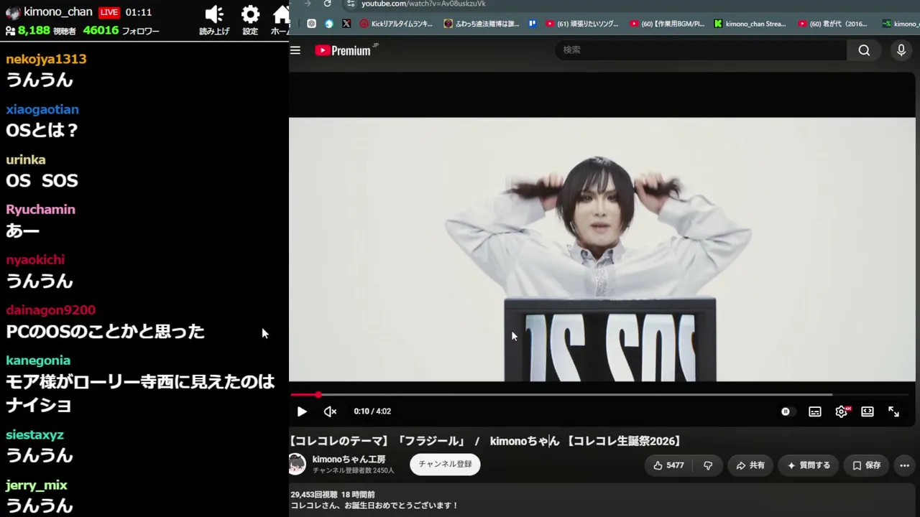Like the video showing 5477 likes

668,465
